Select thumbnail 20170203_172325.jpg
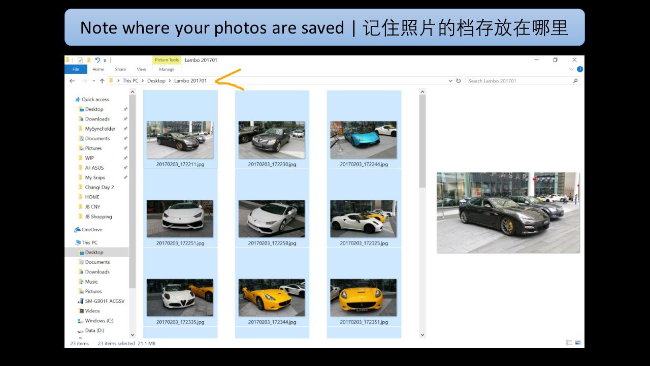Screen dimensions: 650x366 pos(364,219)
